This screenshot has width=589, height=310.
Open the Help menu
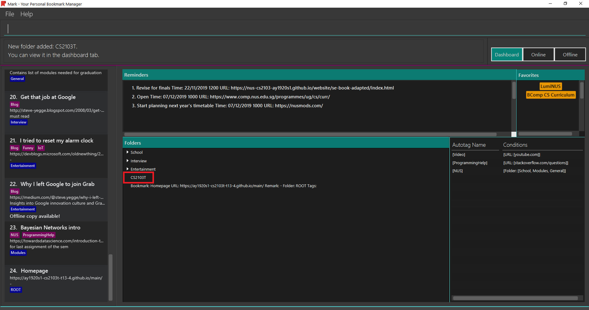pos(27,14)
